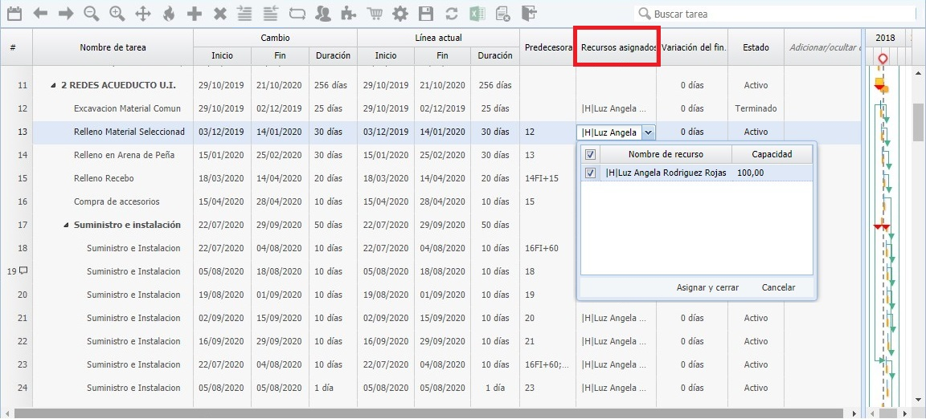Uncheck Luz Angela Rodriguez Rojas resource checkbox
Image resolution: width=926 pixels, height=419 pixels.
(591, 173)
